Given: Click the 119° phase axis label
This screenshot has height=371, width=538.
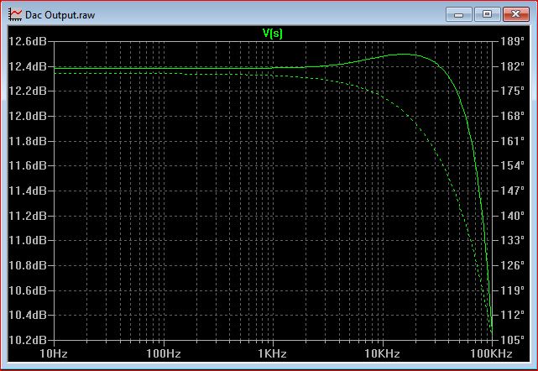Looking at the screenshot, I should (513, 290).
